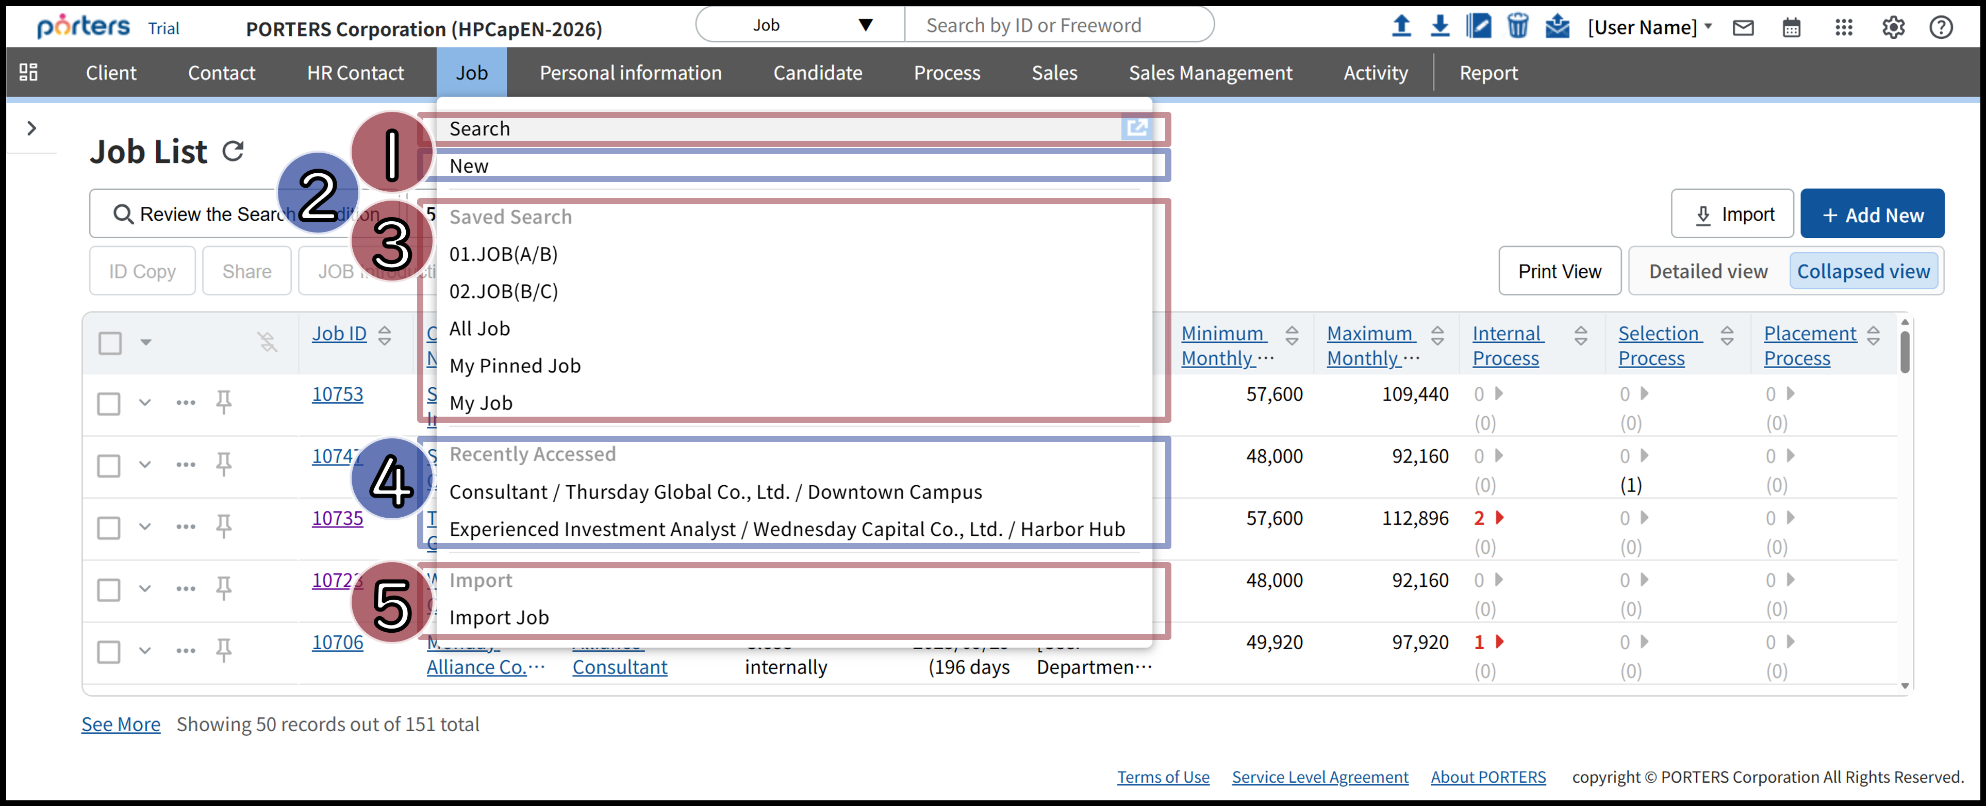This screenshot has width=1986, height=806.
Task: Check the checkbox for job 10753 row
Action: [x=109, y=403]
